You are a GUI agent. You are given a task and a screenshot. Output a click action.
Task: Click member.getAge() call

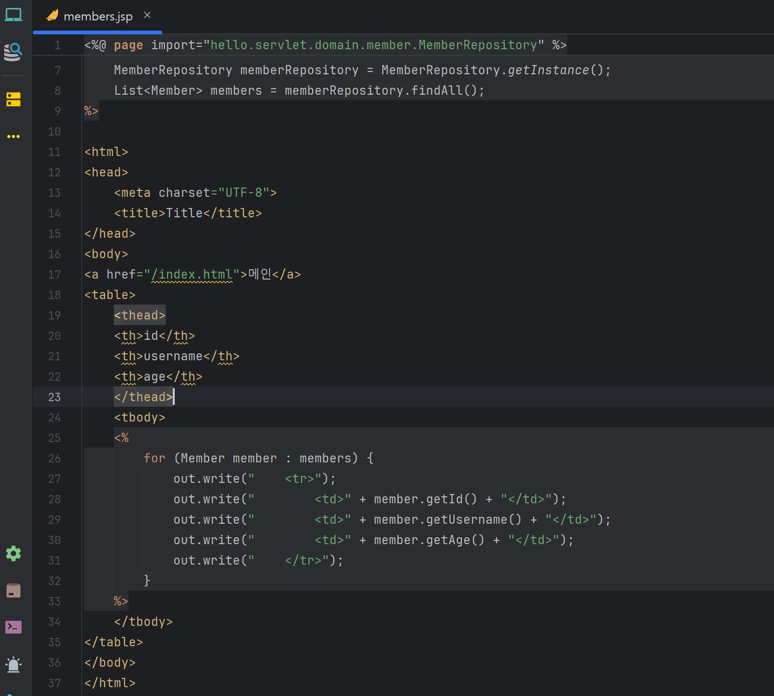[x=429, y=540]
